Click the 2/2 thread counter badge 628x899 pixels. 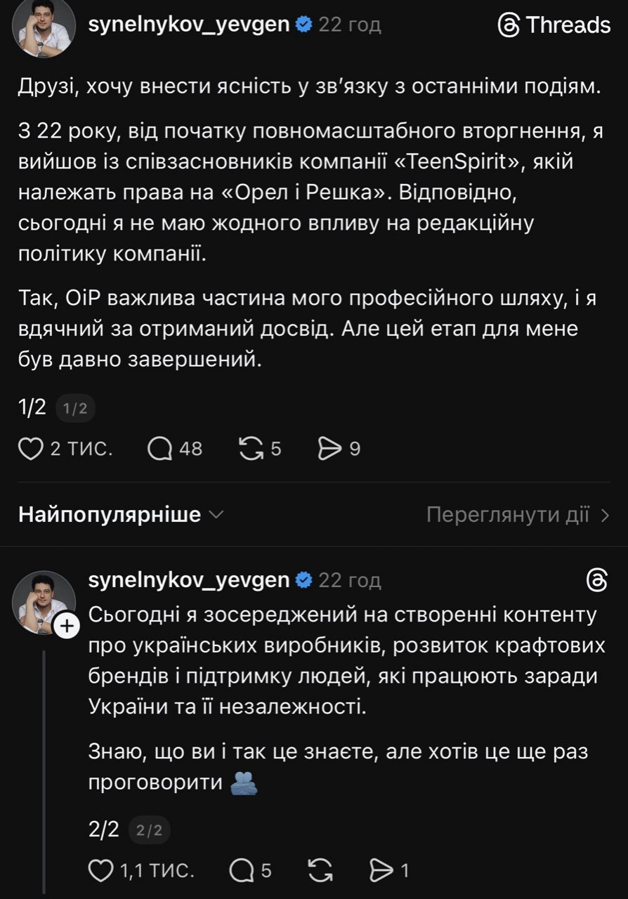point(149,831)
